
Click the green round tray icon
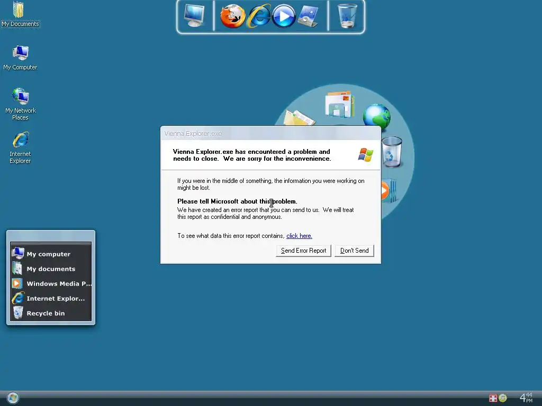click(503, 398)
